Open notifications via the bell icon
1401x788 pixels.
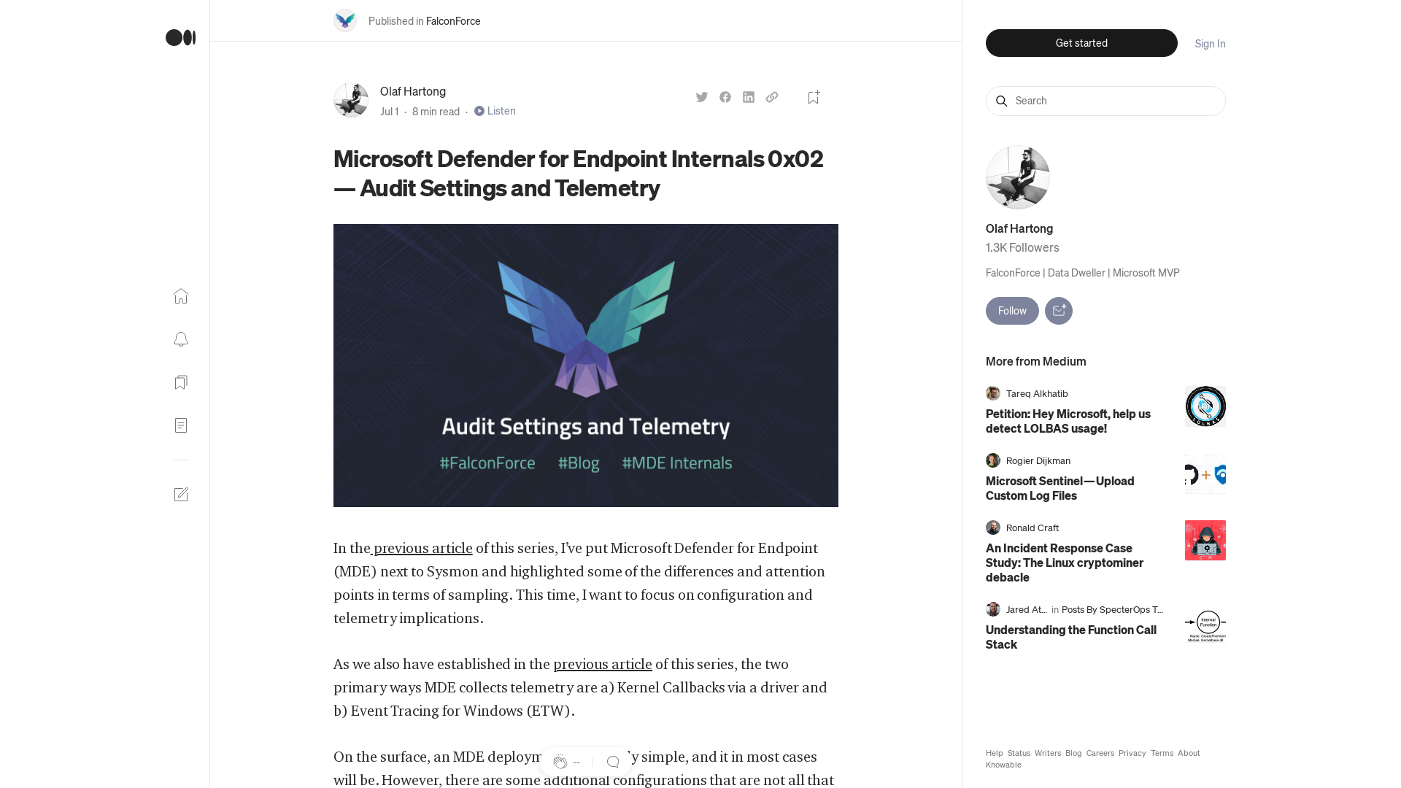click(x=180, y=339)
